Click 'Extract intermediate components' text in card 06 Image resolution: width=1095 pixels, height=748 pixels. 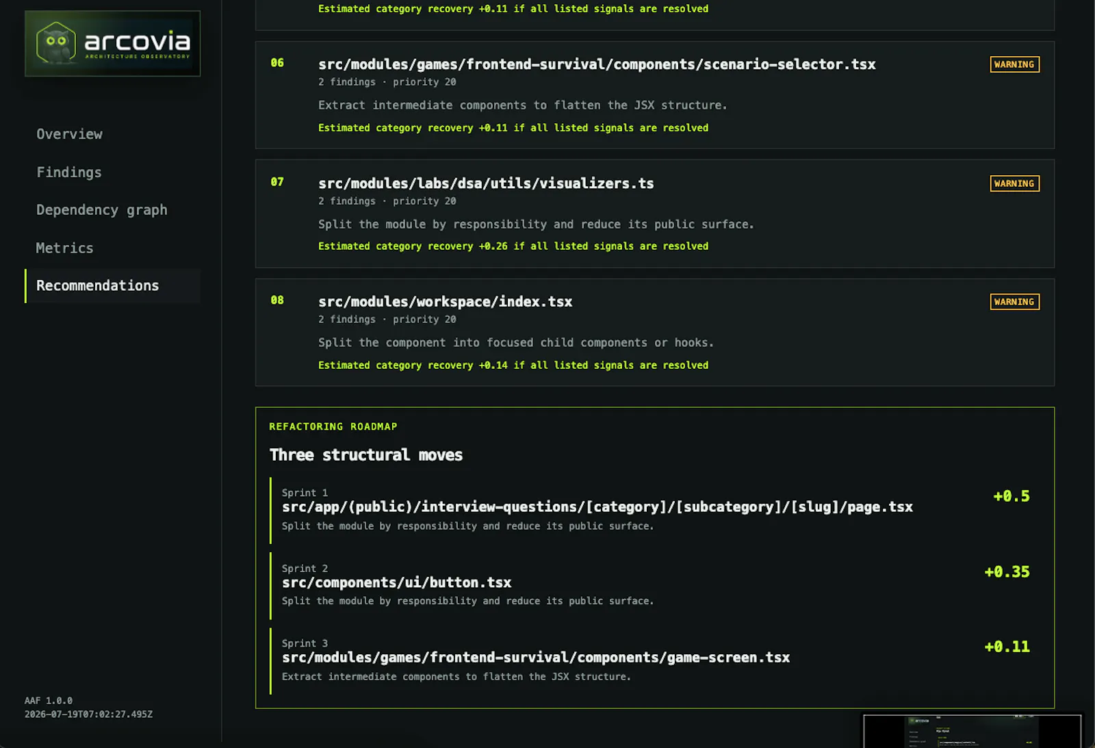(523, 105)
